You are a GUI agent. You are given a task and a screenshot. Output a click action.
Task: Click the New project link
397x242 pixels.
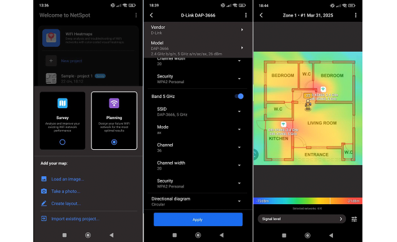coord(72,61)
